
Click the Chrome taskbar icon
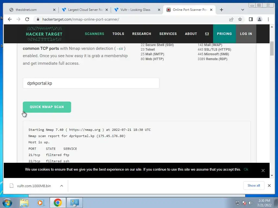click(58, 203)
